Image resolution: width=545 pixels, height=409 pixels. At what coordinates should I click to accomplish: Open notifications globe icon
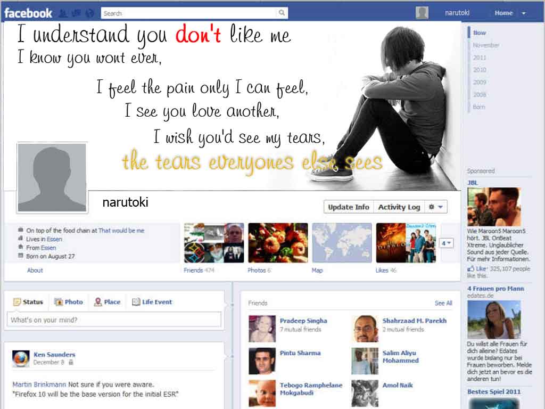point(89,13)
